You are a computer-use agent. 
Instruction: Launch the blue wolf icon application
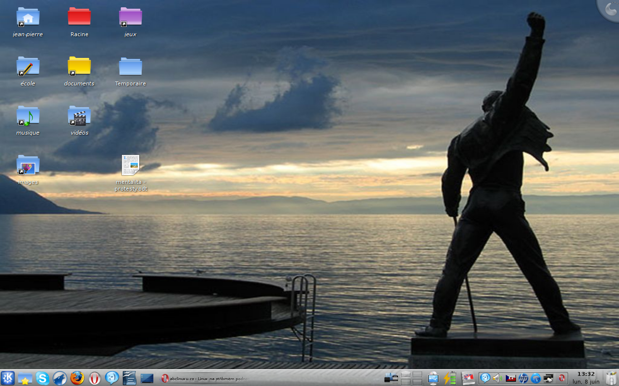(60, 378)
